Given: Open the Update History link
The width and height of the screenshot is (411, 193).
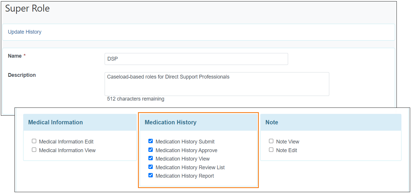Looking at the screenshot, I should (25, 32).
